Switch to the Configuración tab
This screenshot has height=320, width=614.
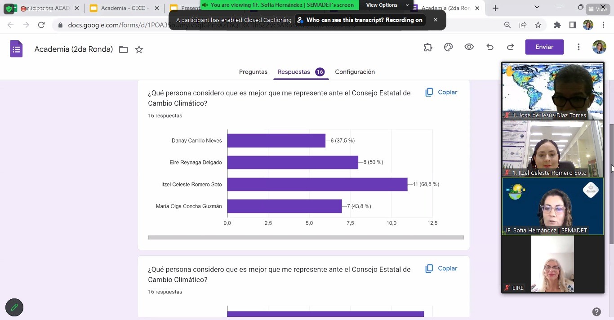point(355,72)
